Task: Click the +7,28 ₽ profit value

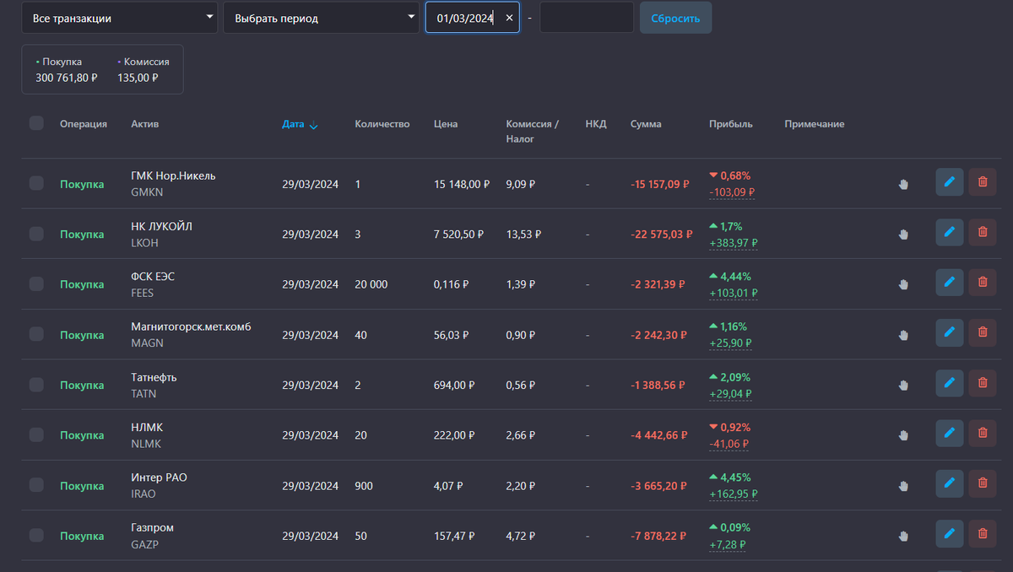Action: point(728,544)
